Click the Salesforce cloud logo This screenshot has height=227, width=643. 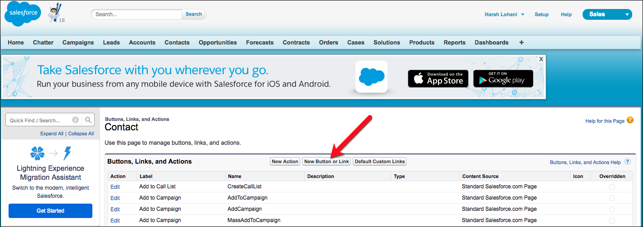pos(23,14)
